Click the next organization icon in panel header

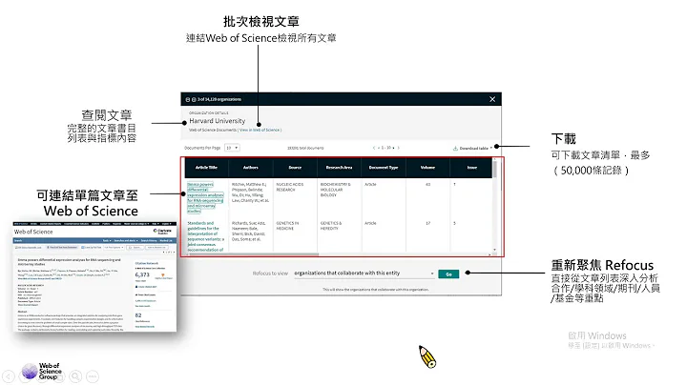(x=194, y=100)
